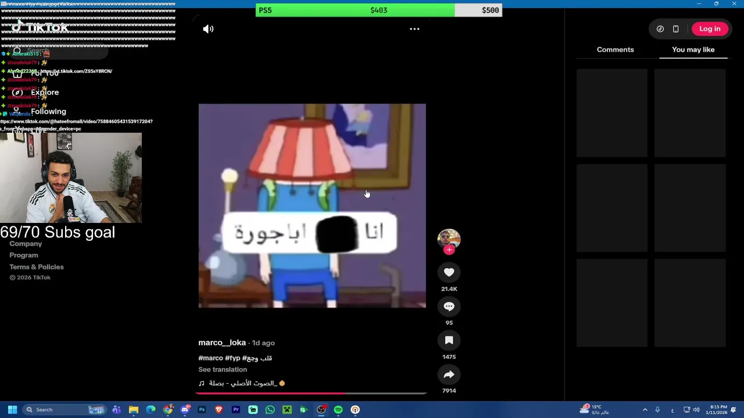Share the video with arrow icon
This screenshot has width=744, height=418.
(x=449, y=374)
